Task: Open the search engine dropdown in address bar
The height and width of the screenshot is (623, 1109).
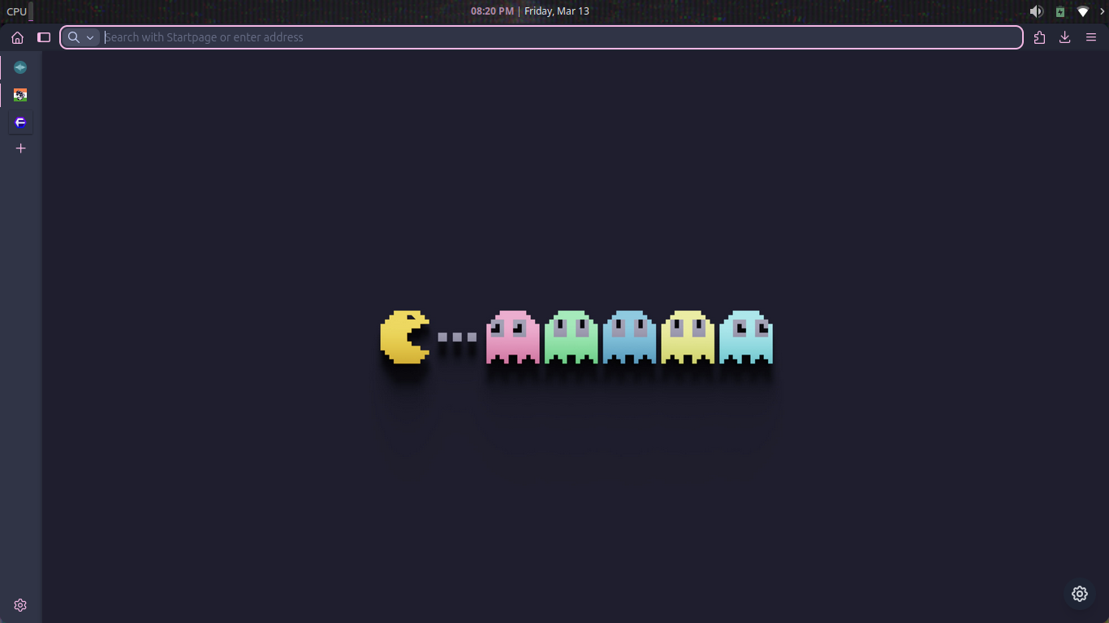Action: (81, 37)
